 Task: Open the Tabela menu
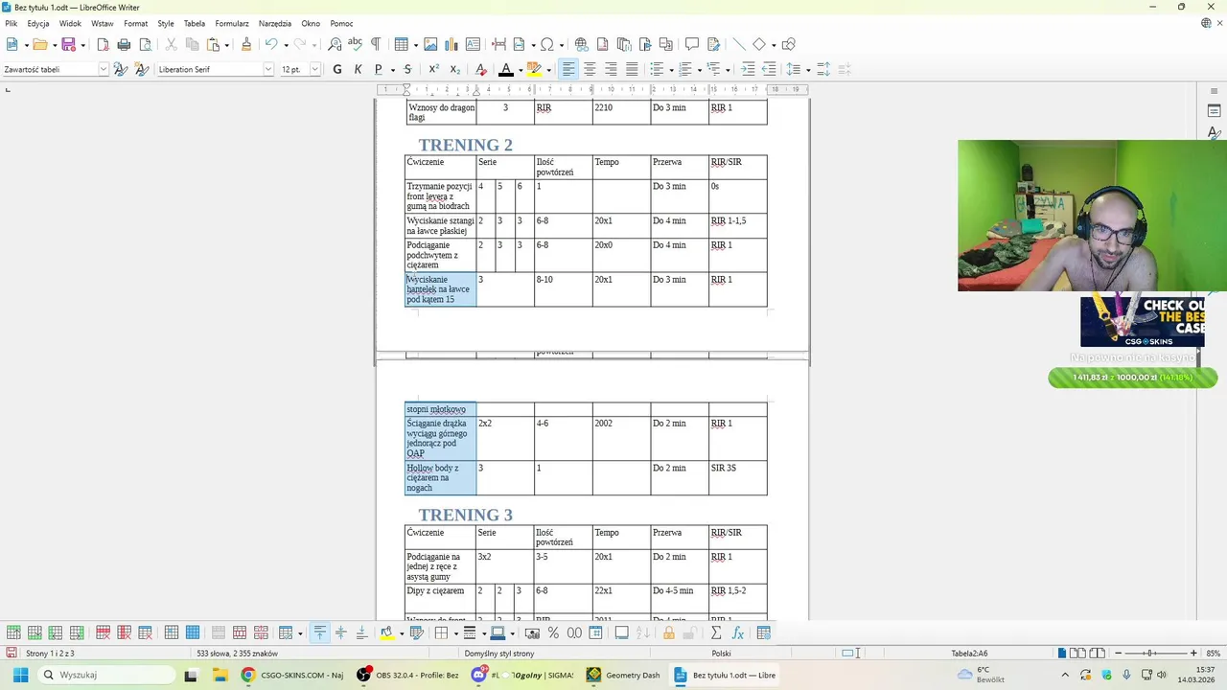click(195, 23)
